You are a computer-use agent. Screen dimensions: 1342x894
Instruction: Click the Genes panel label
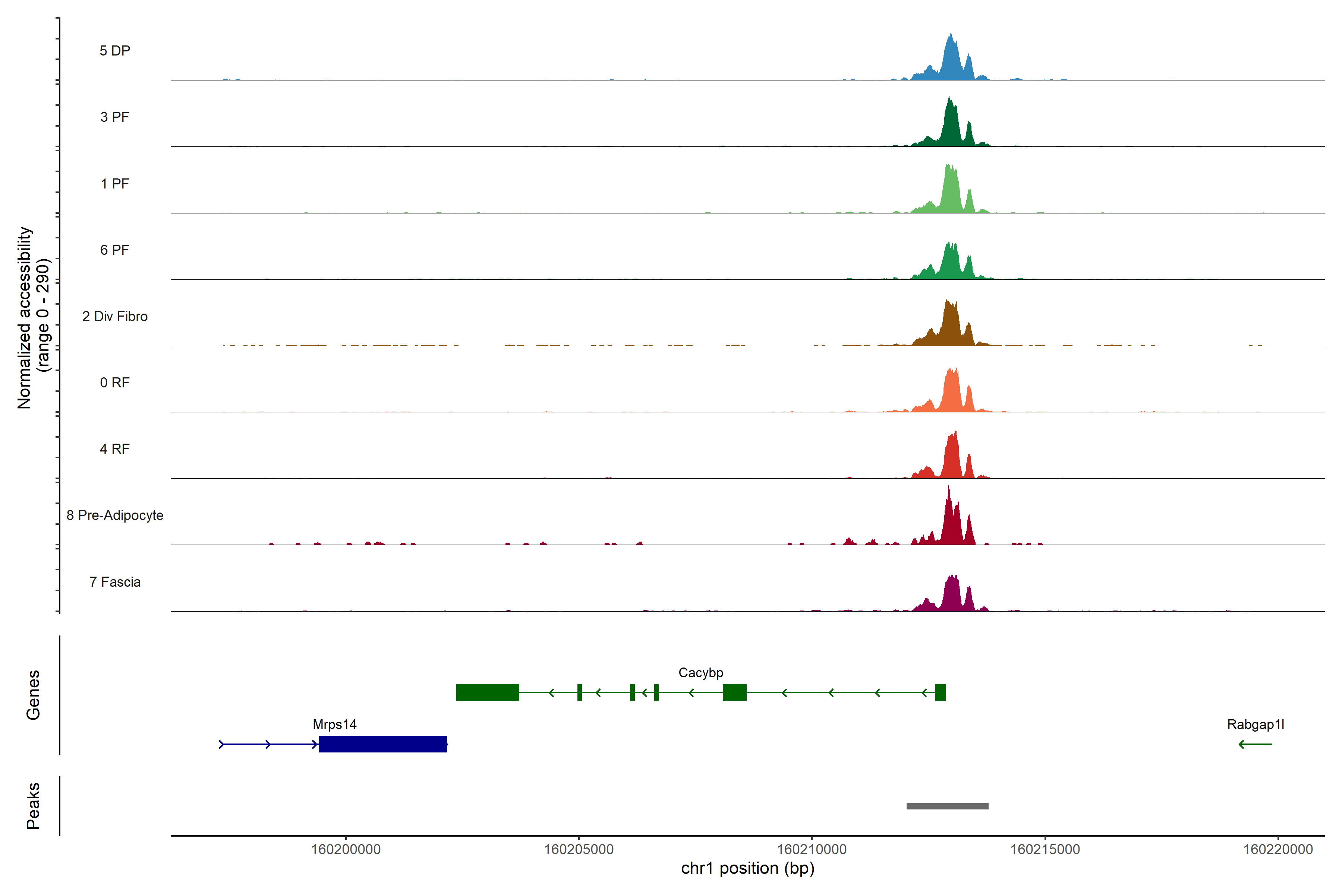click(x=33, y=694)
